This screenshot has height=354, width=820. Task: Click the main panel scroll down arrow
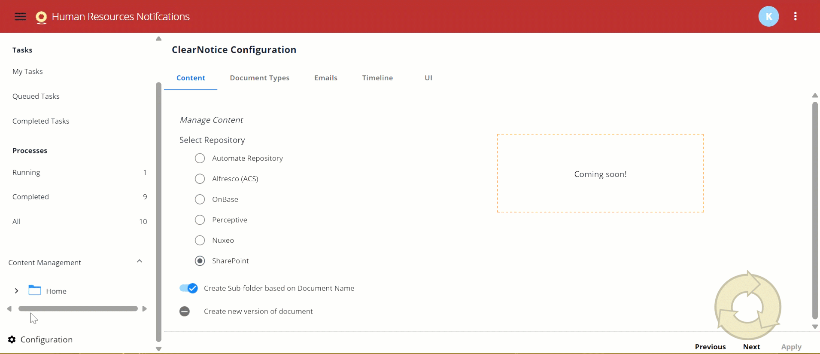pos(815,327)
